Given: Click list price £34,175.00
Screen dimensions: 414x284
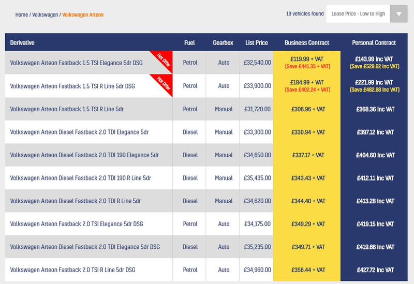Looking at the screenshot, I should 257,224.
